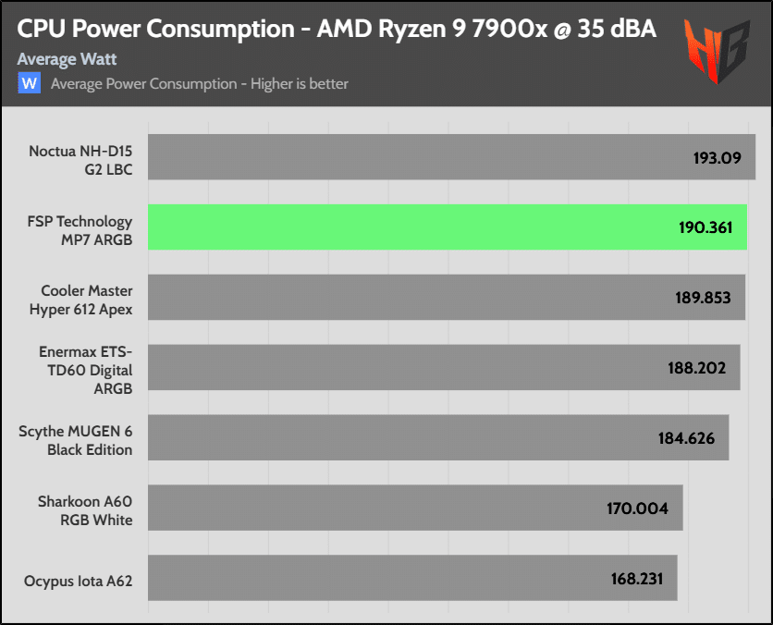Viewport: 773px width, 625px height.
Task: Click 'Average Power Consumption - Higher is better' caption
Action: pos(200,84)
